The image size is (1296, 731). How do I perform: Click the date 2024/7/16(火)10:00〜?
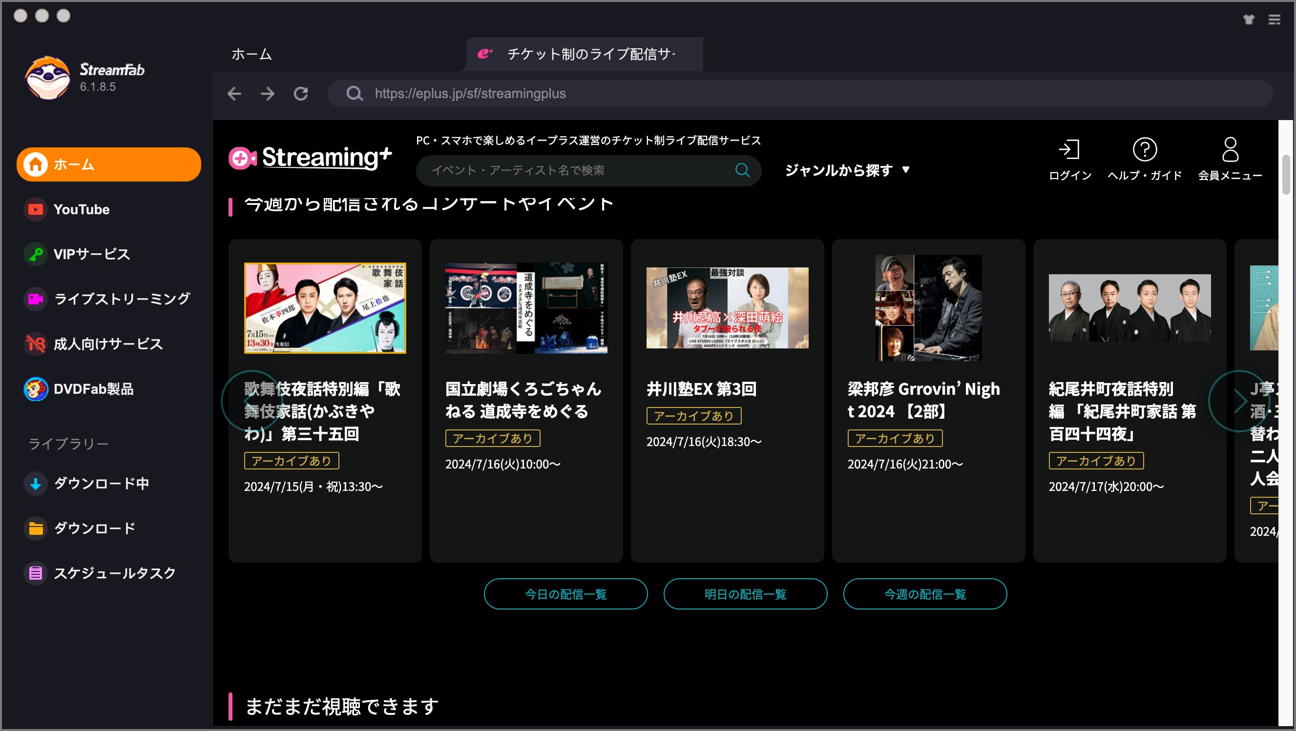point(502,464)
